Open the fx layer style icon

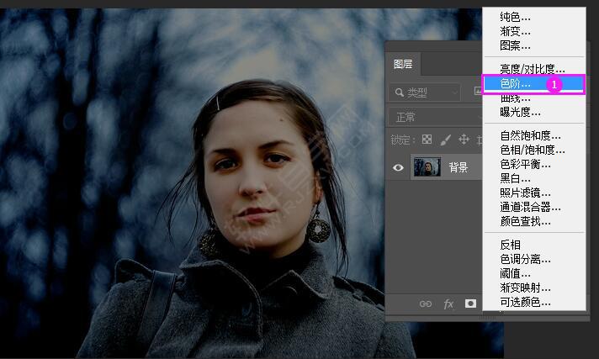click(x=448, y=304)
